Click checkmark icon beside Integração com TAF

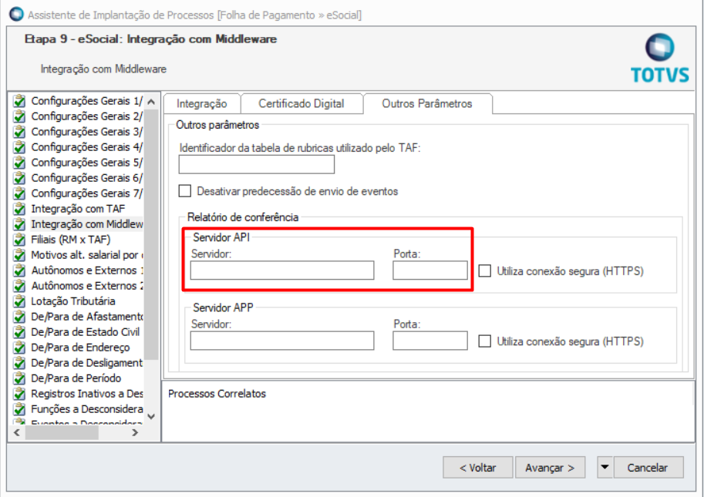(x=19, y=209)
